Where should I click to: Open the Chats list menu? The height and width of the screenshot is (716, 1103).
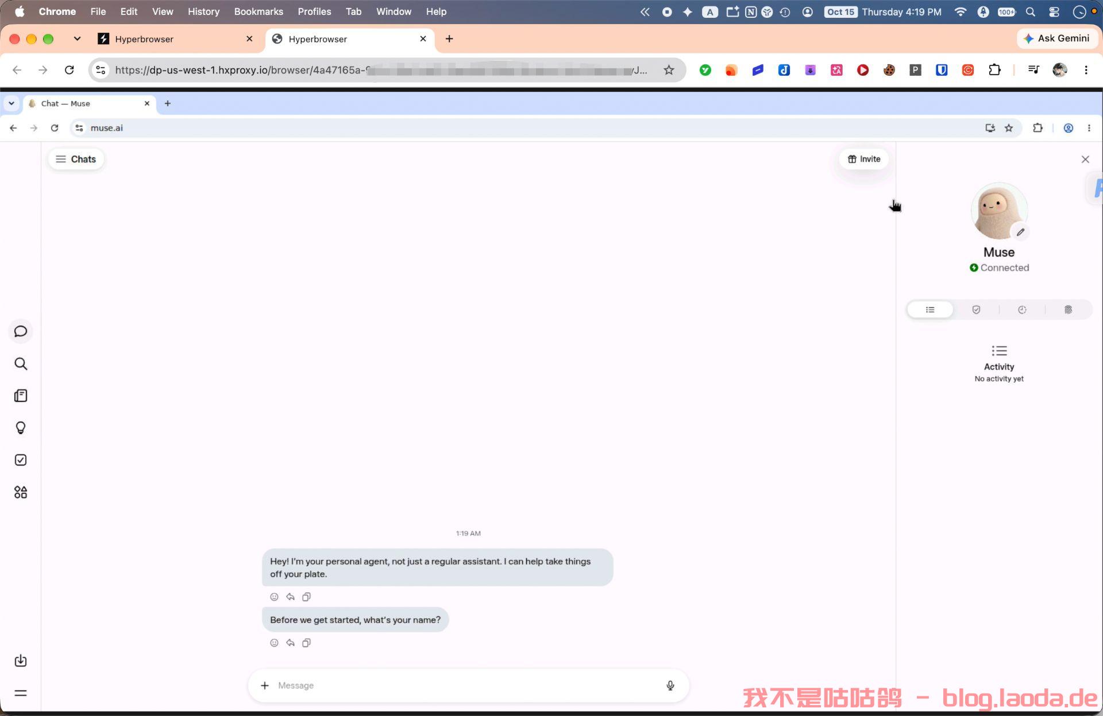click(x=76, y=159)
